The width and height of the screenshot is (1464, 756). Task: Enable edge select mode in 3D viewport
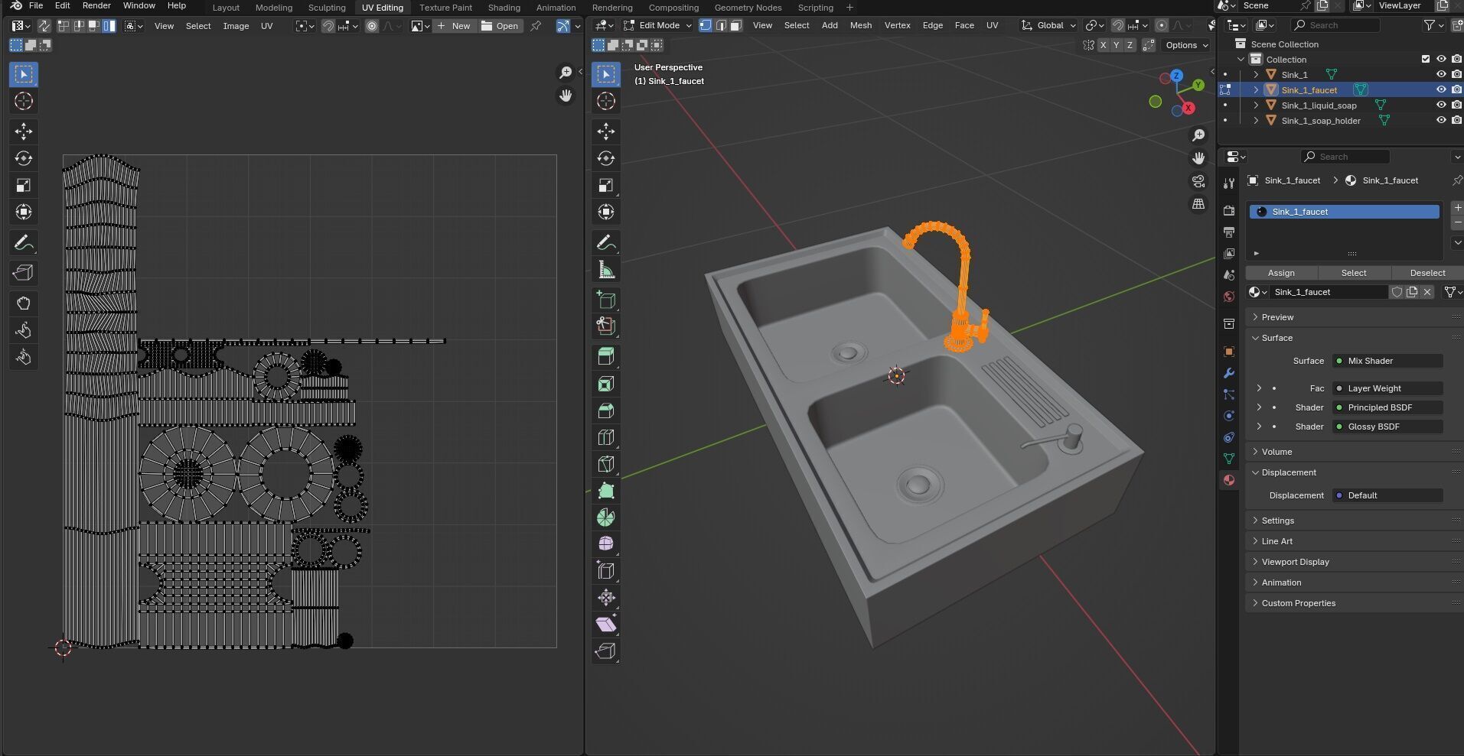pyautogui.click(x=721, y=25)
